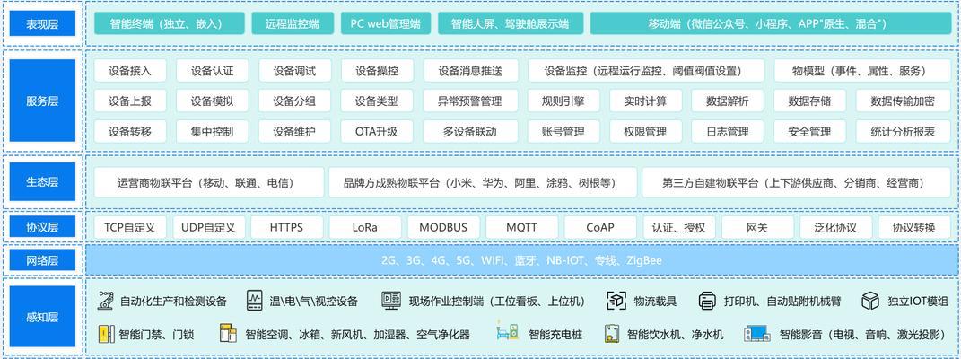
Task: Click the MODBUS protocol box
Action: coord(444,227)
